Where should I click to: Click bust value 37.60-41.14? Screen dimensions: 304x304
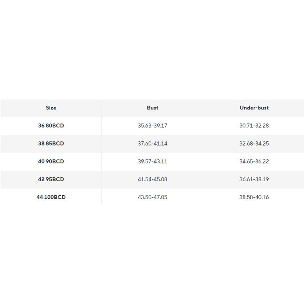pos(152,144)
